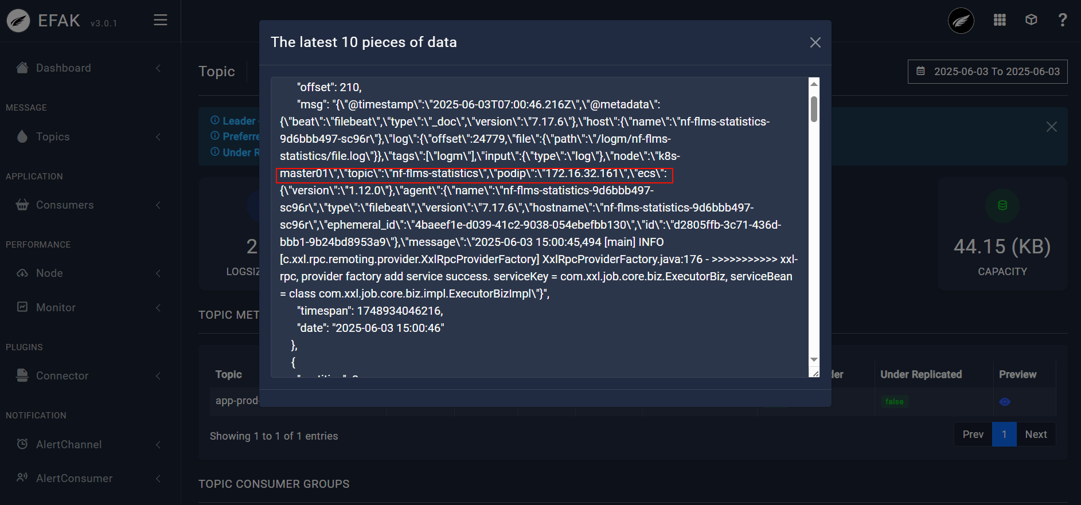The height and width of the screenshot is (505, 1081).
Task: Click the Dashboard home icon
Action: (22, 68)
